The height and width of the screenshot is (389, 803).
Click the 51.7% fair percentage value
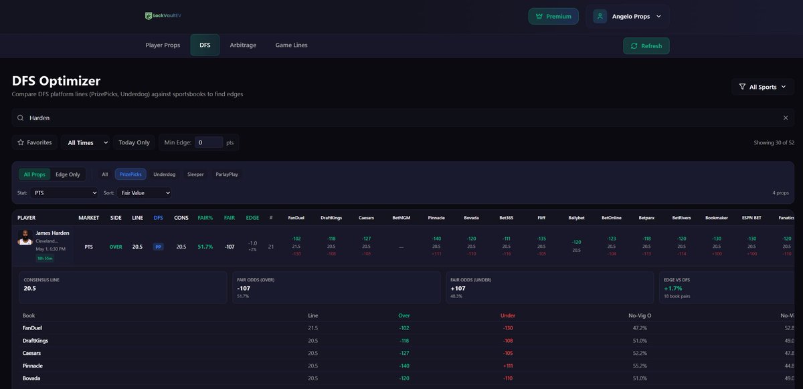point(205,247)
